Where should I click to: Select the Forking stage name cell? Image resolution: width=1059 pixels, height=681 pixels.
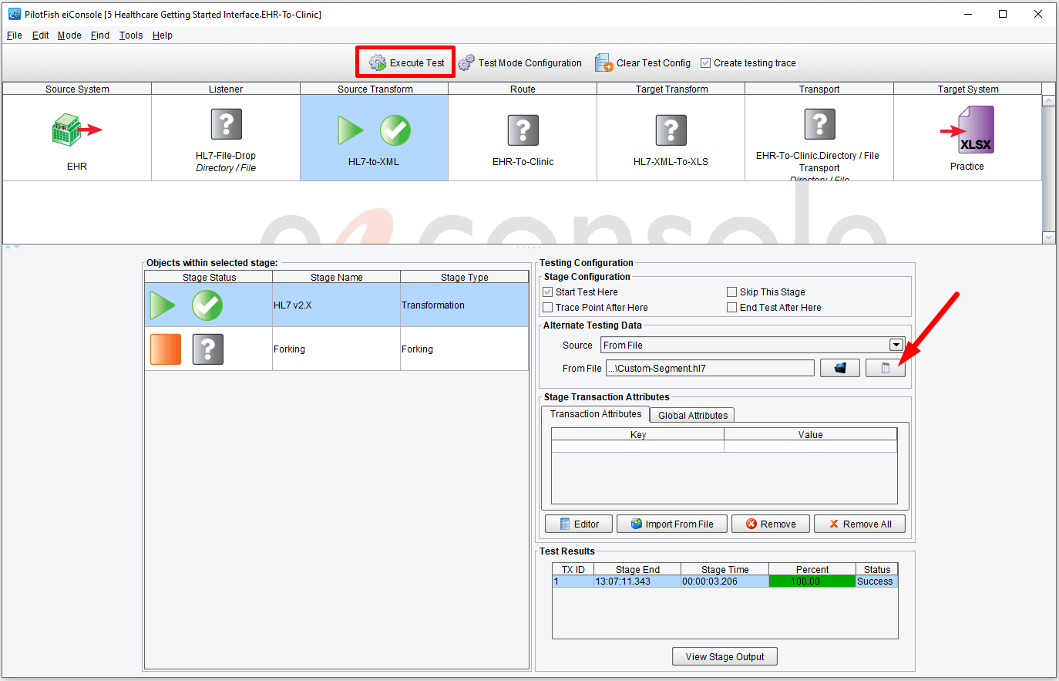click(x=337, y=349)
